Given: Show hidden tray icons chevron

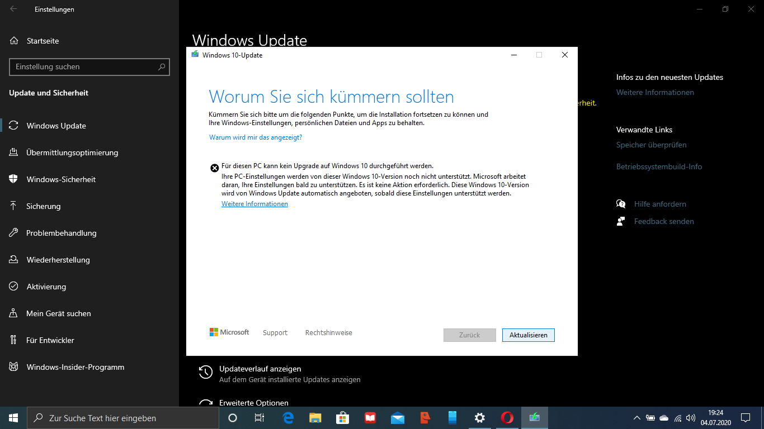Looking at the screenshot, I should (636, 418).
